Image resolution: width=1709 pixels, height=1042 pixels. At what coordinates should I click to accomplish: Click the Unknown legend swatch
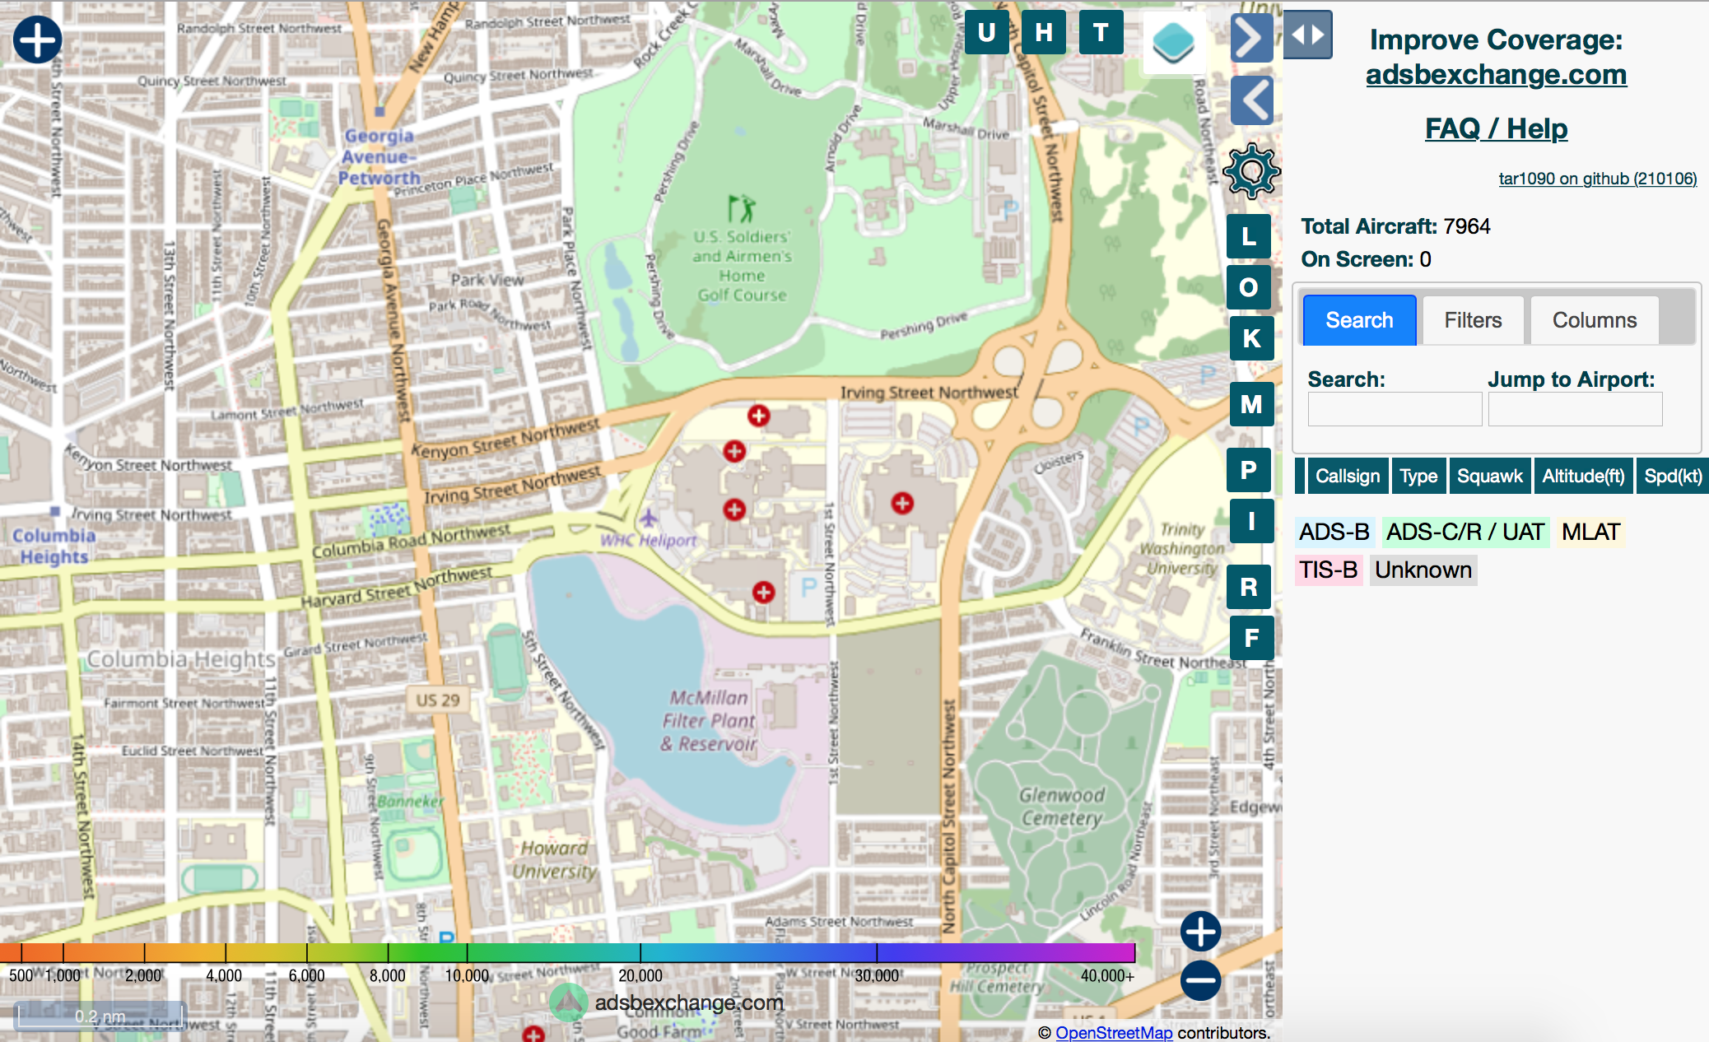[1423, 570]
